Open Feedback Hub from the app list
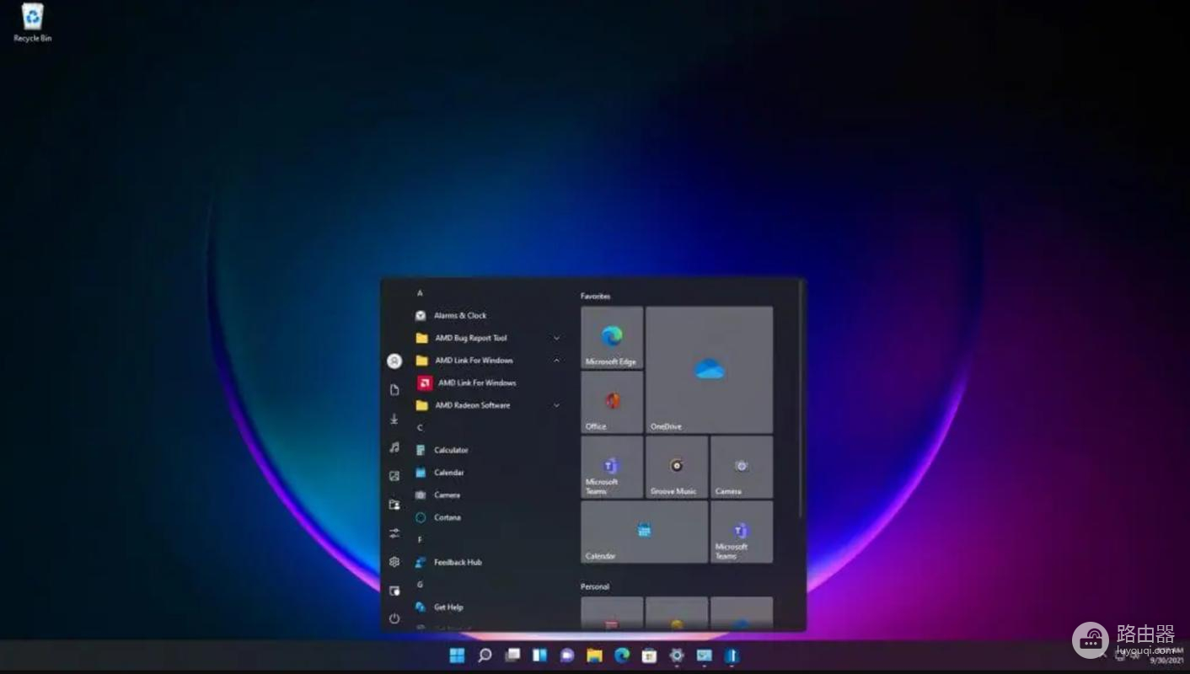This screenshot has width=1190, height=674. [488, 562]
